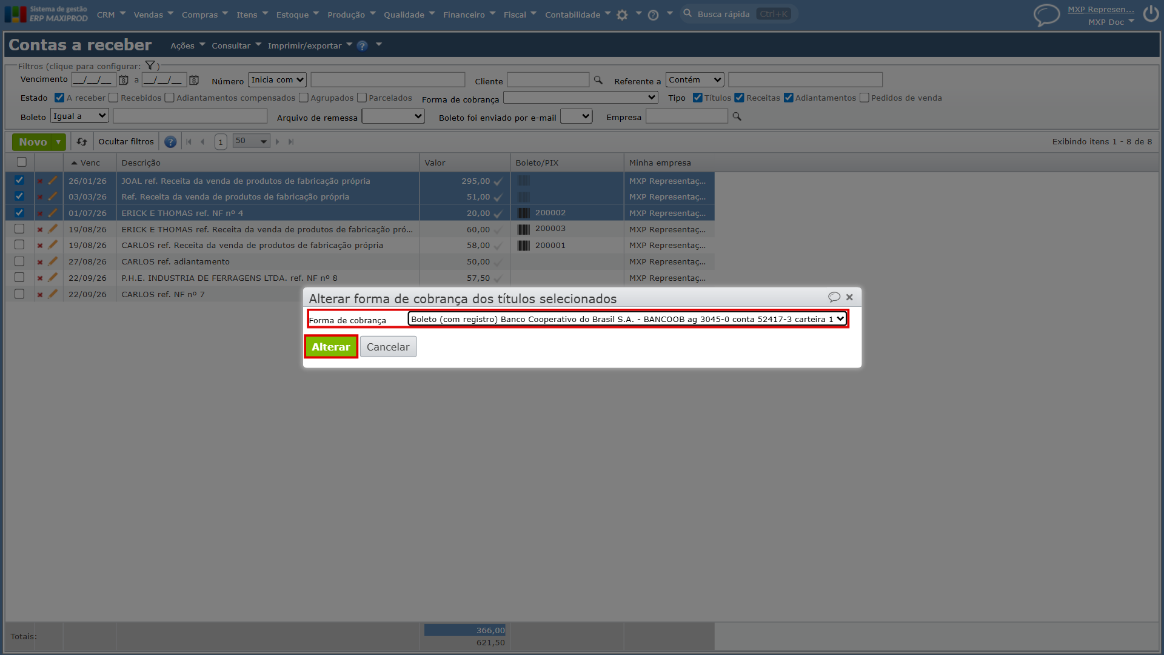Toggle the Parcelados checkbox
This screenshot has width=1164, height=655.
[x=362, y=98]
